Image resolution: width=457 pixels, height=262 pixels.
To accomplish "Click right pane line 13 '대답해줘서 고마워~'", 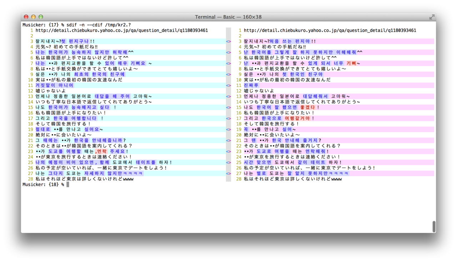I will (x=326, y=97).
